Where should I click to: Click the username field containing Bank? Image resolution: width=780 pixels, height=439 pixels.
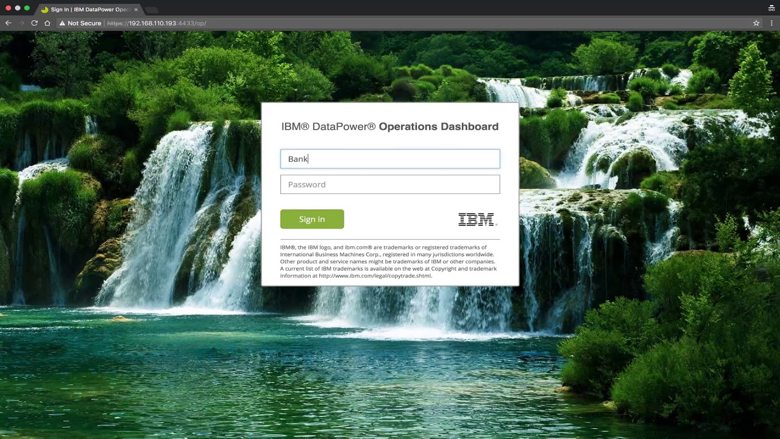[390, 159]
